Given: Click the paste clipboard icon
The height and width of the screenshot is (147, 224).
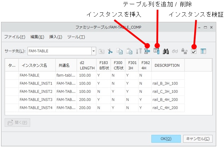Looking at the screenshot, I should (129, 51).
